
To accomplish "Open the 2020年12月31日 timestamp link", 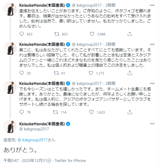I will click(x=36, y=161).
